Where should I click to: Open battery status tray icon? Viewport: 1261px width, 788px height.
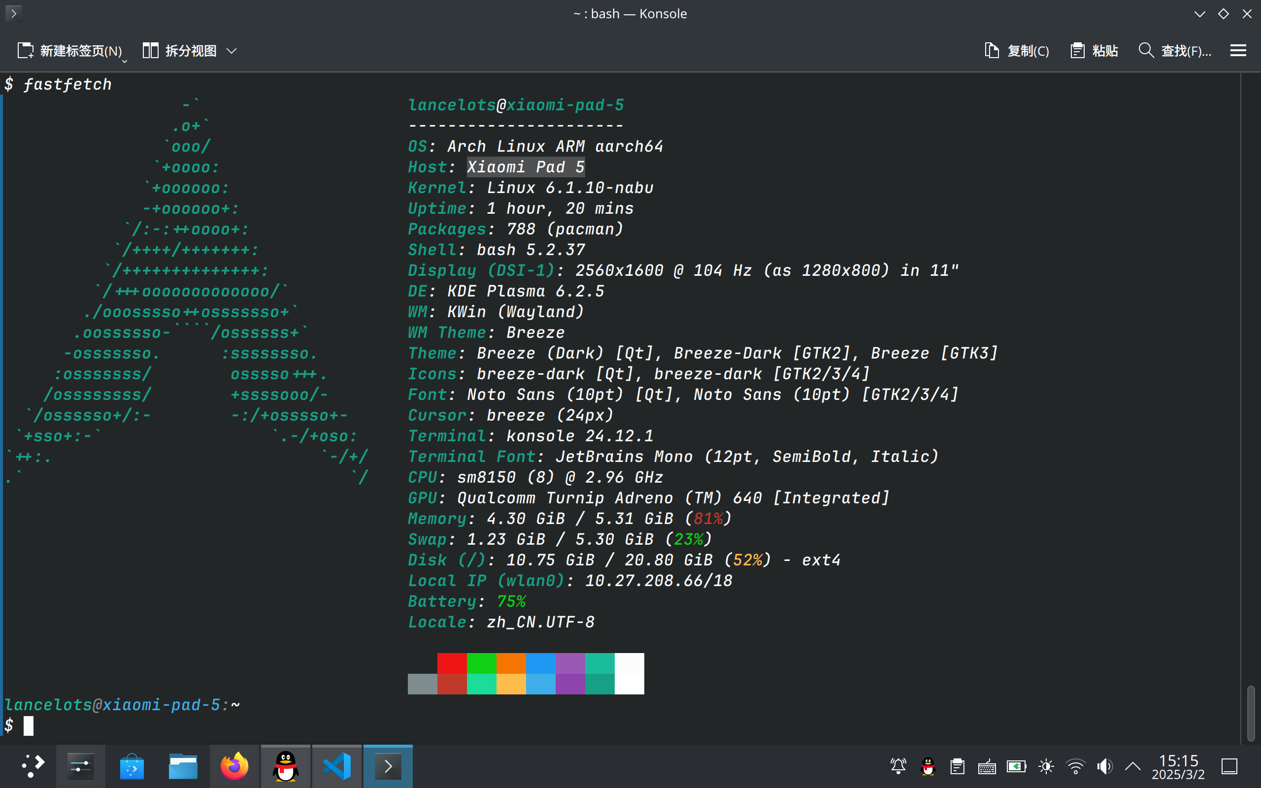[x=1016, y=766]
